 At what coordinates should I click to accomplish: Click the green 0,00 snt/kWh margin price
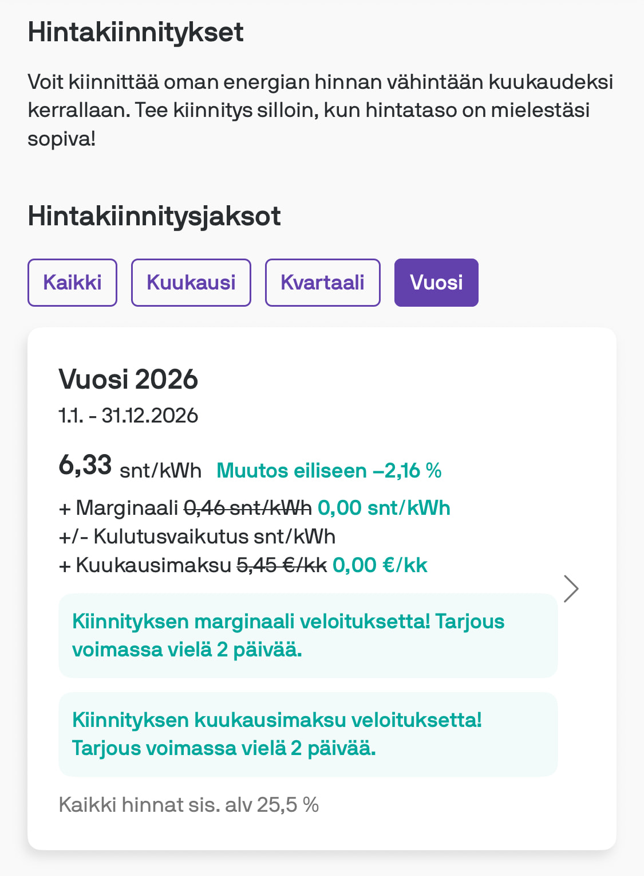coord(384,508)
